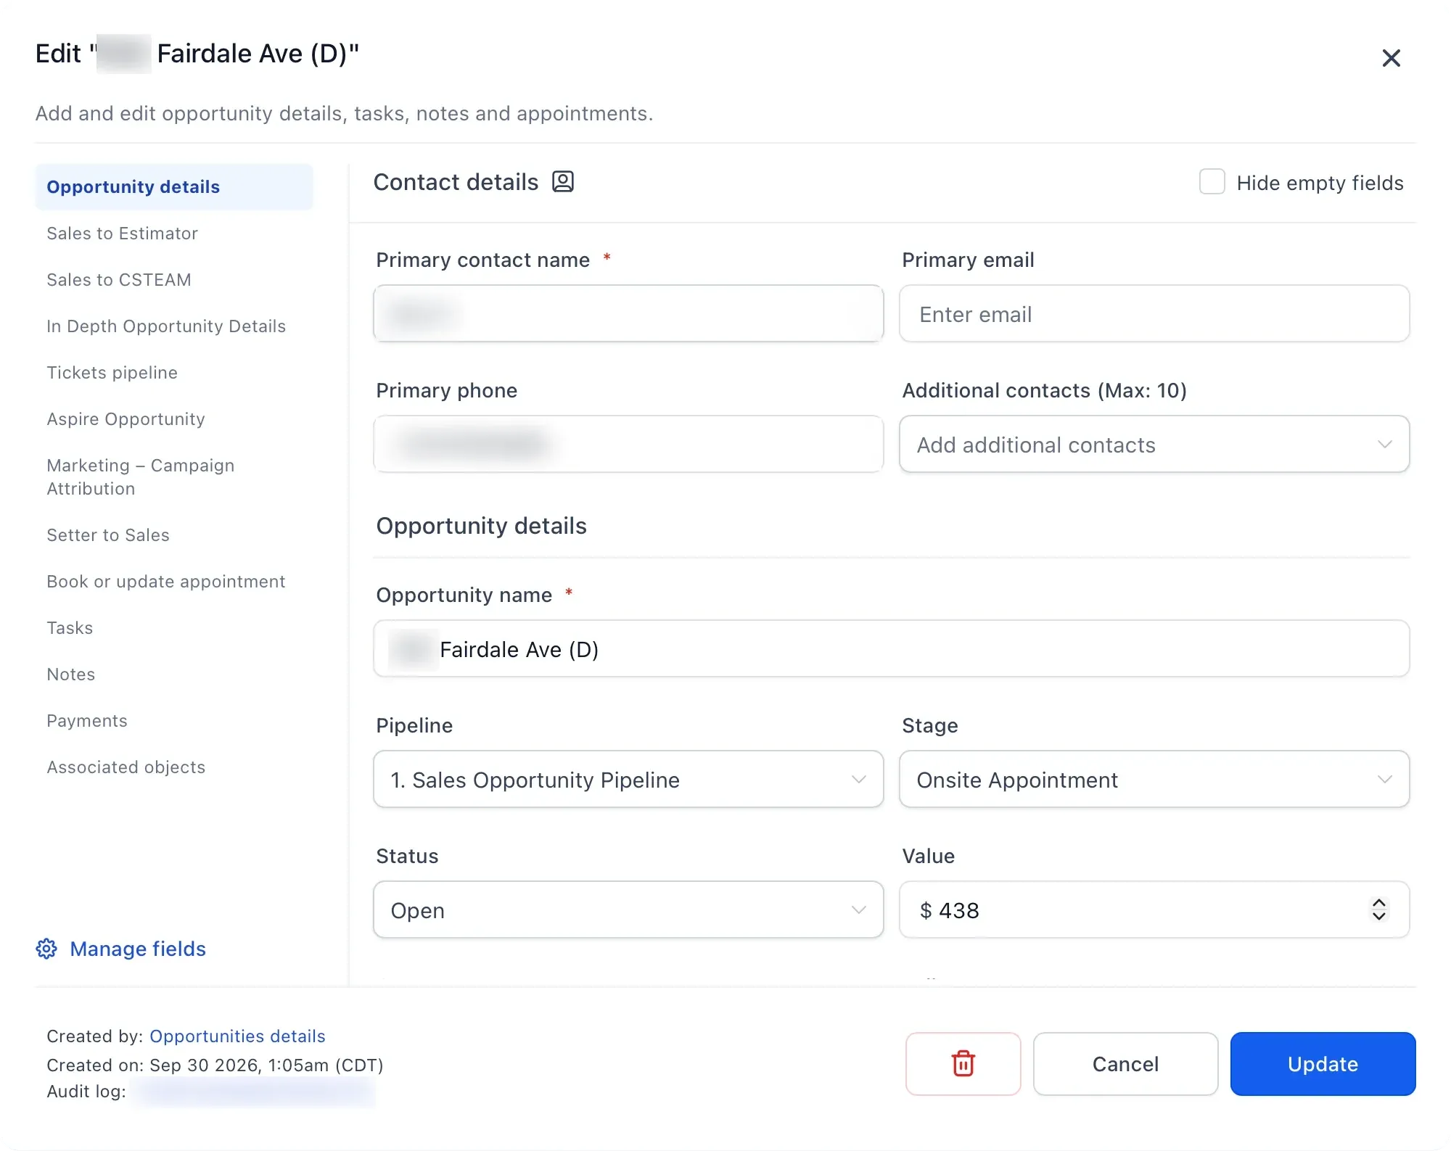The width and height of the screenshot is (1451, 1151).
Task: Go to Sales to Estimator section
Action: 122,234
